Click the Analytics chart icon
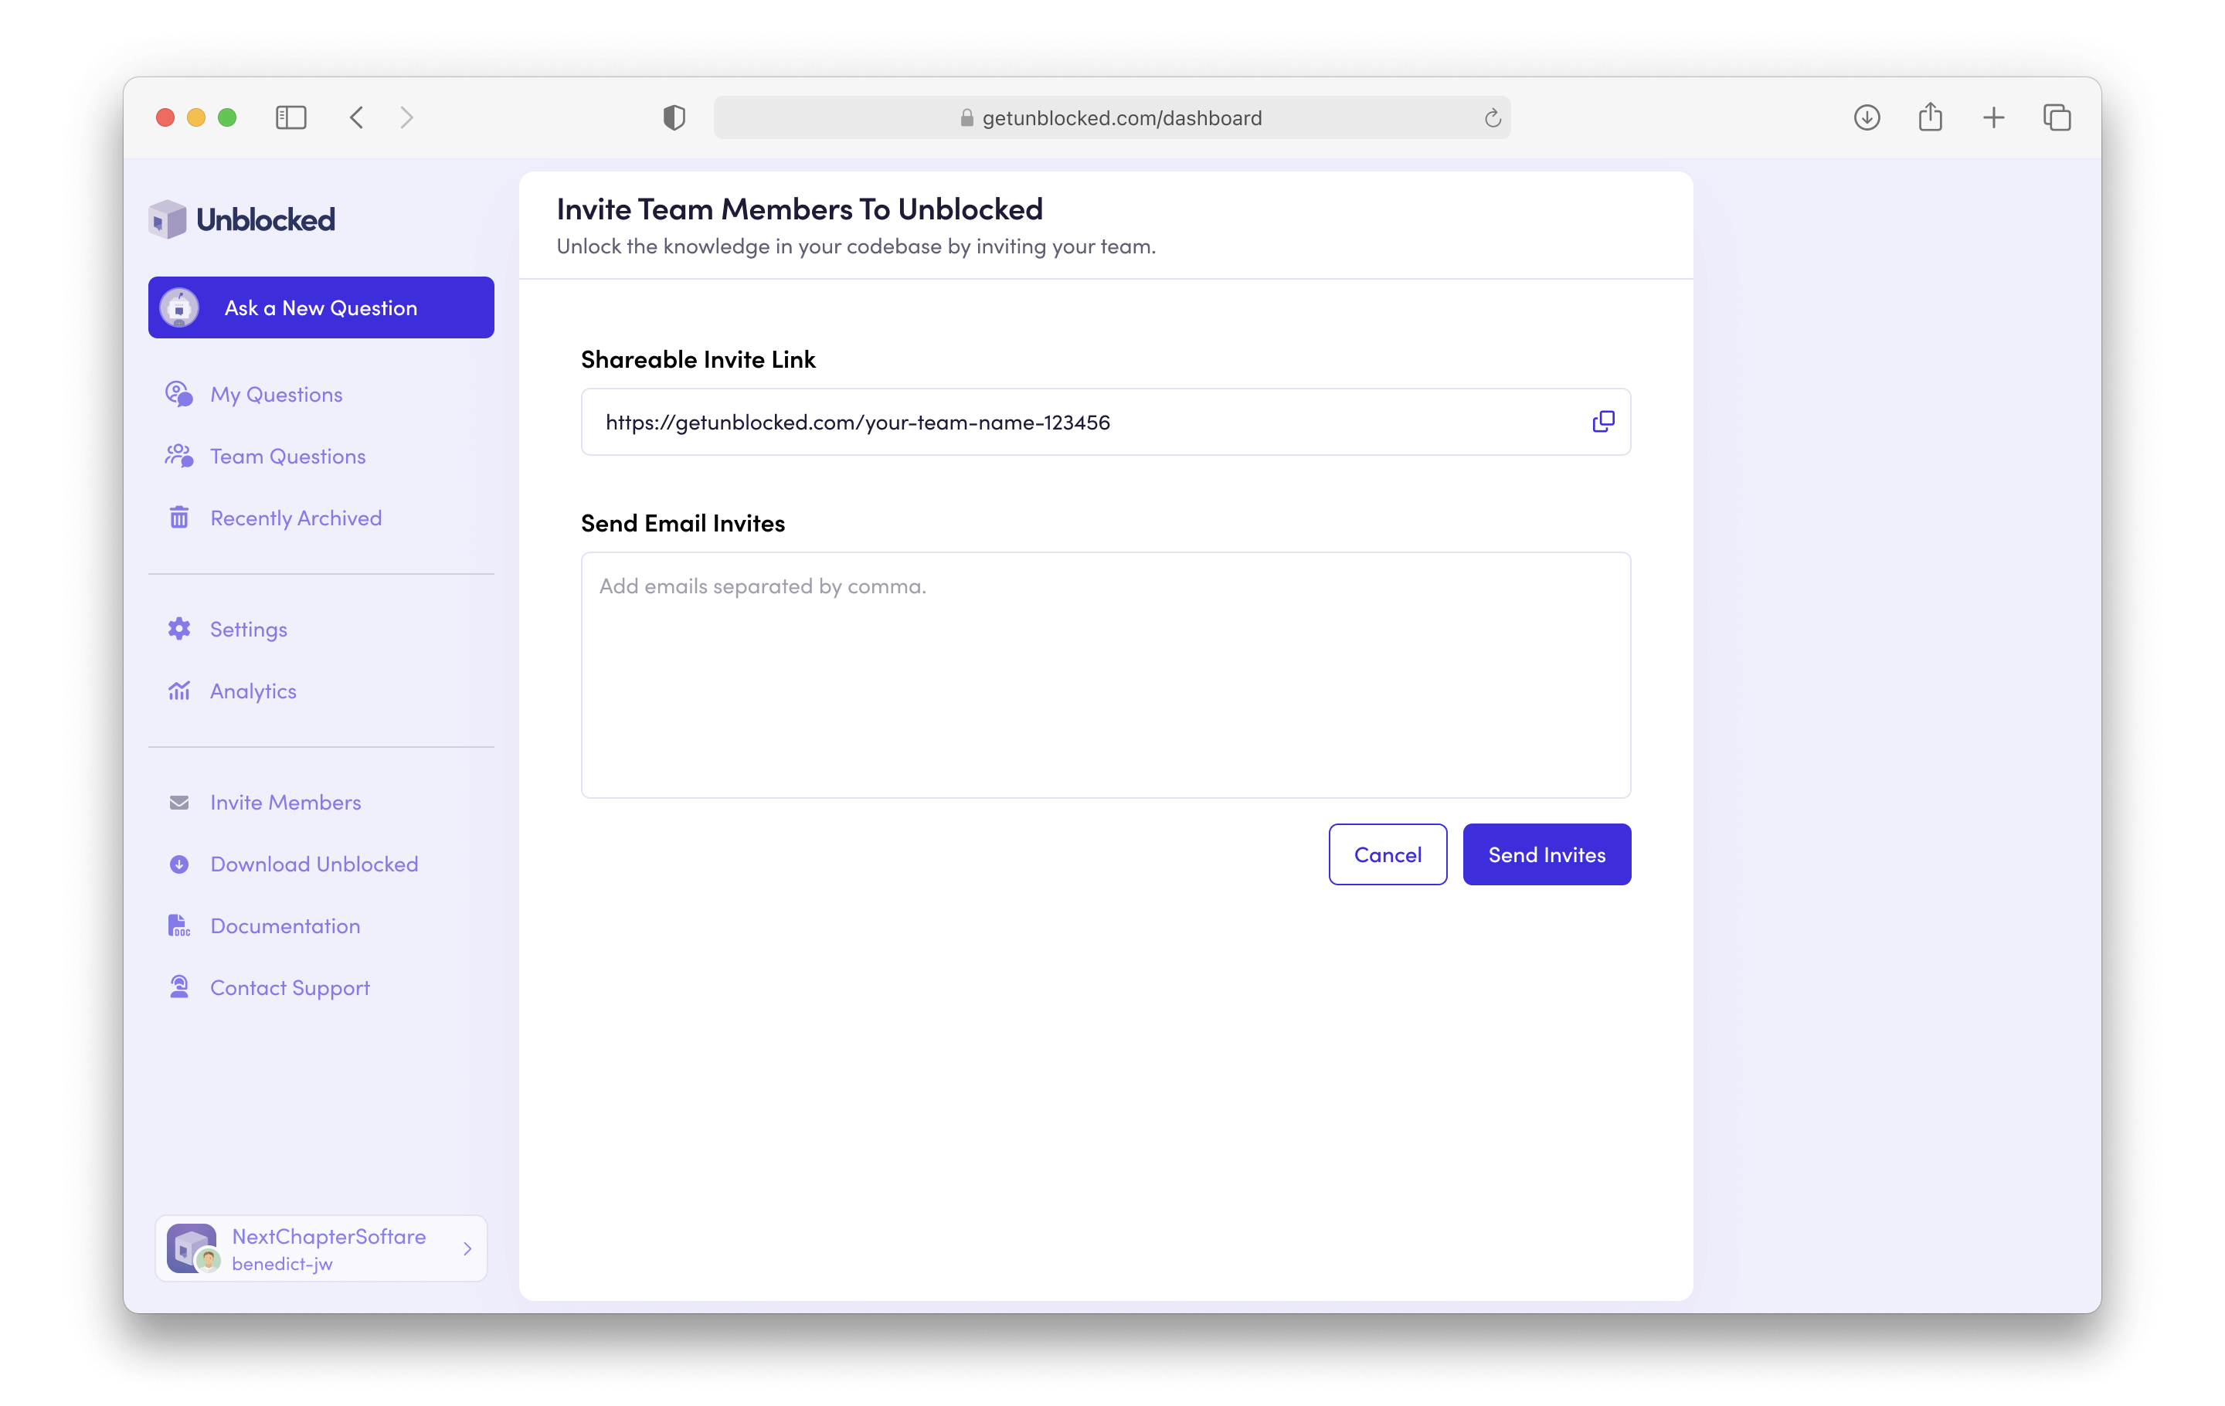 179,691
